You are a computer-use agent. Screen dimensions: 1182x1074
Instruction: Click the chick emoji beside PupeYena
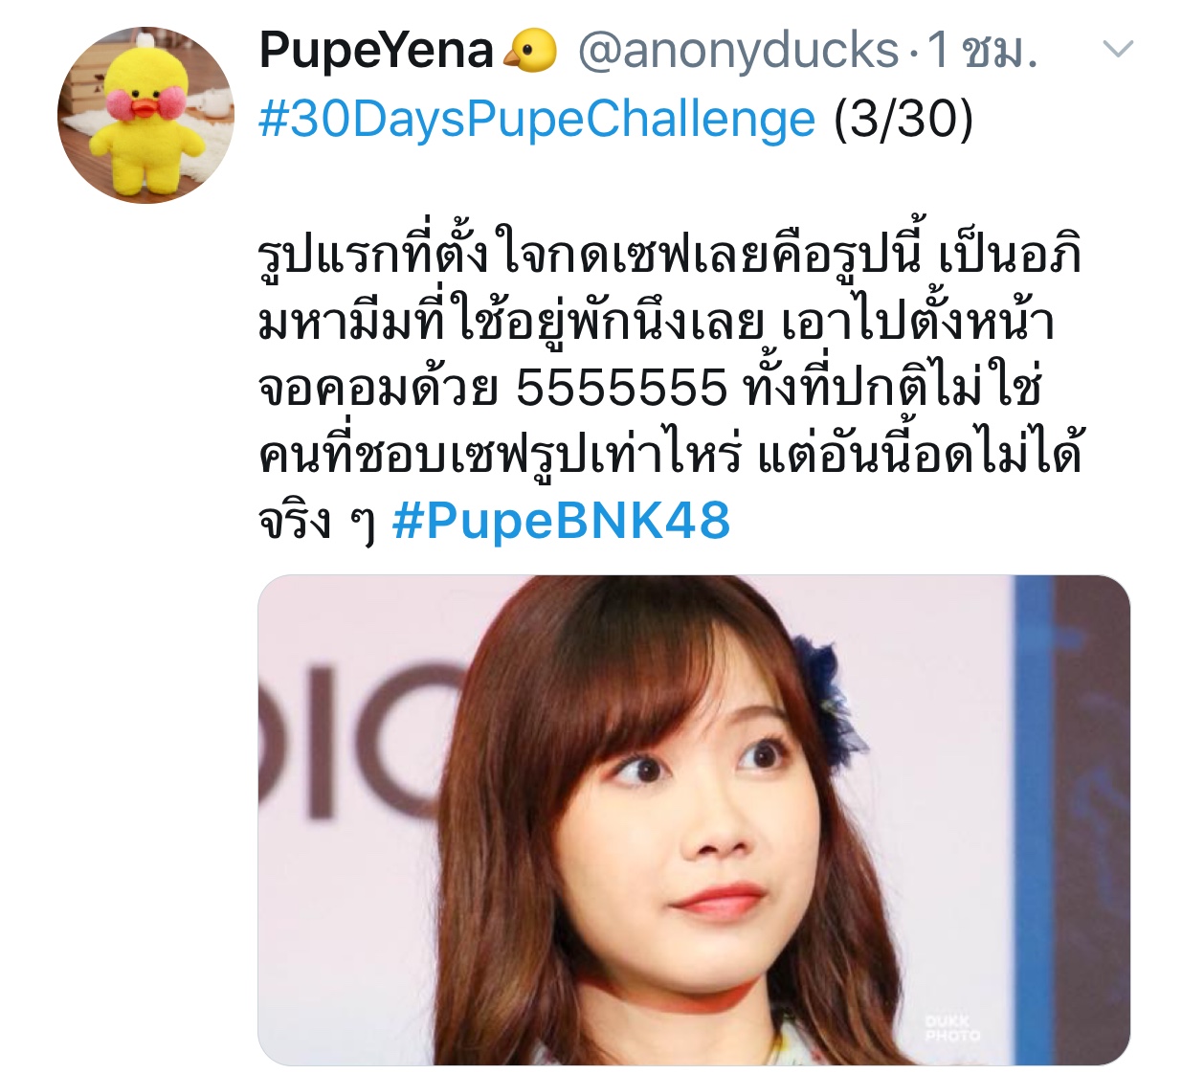(531, 51)
